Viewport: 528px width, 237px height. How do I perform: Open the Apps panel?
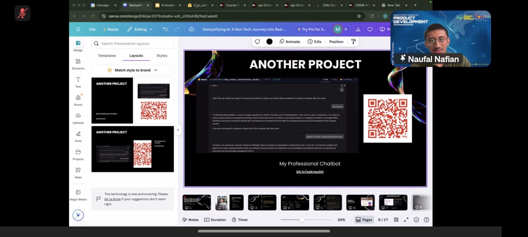78,172
